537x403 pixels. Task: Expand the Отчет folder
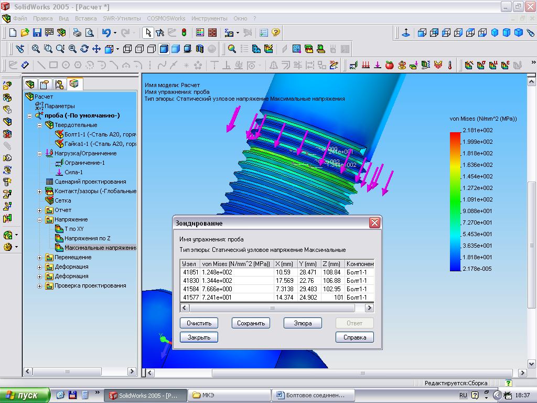[39, 210]
